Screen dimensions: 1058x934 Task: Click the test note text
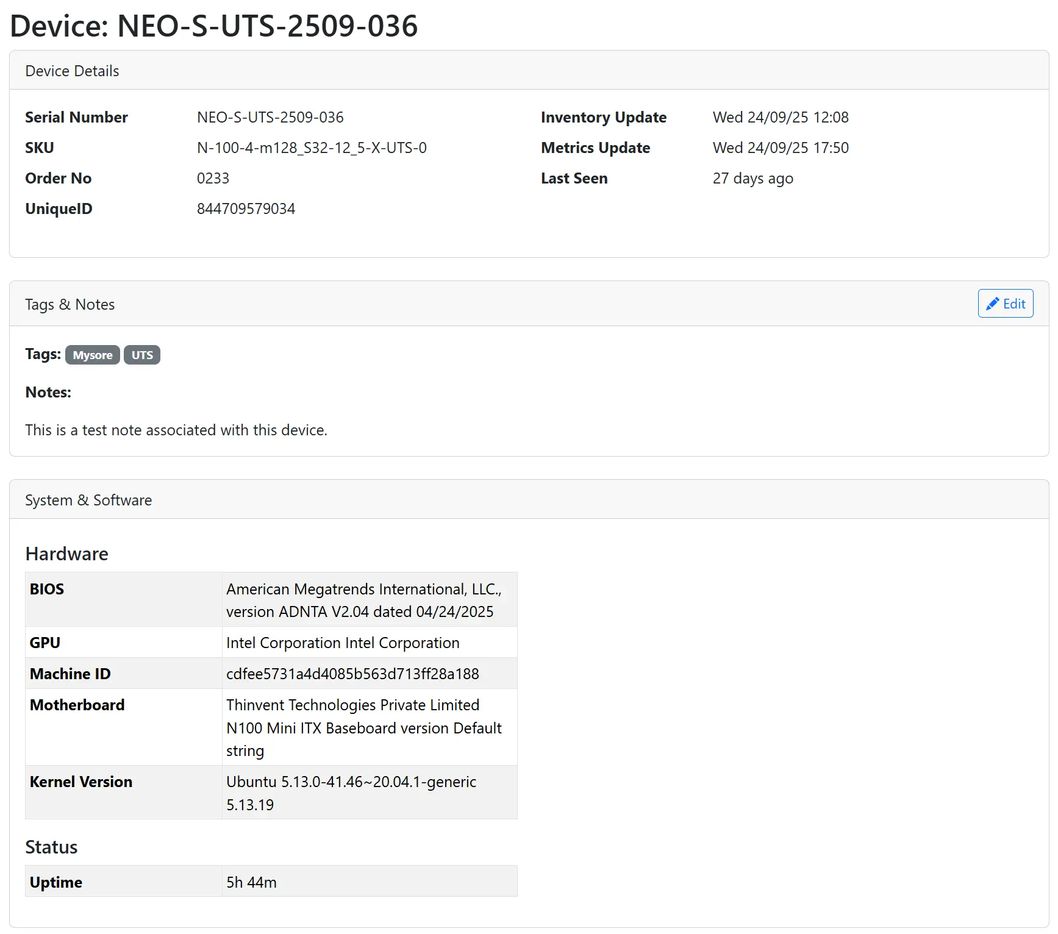click(176, 430)
